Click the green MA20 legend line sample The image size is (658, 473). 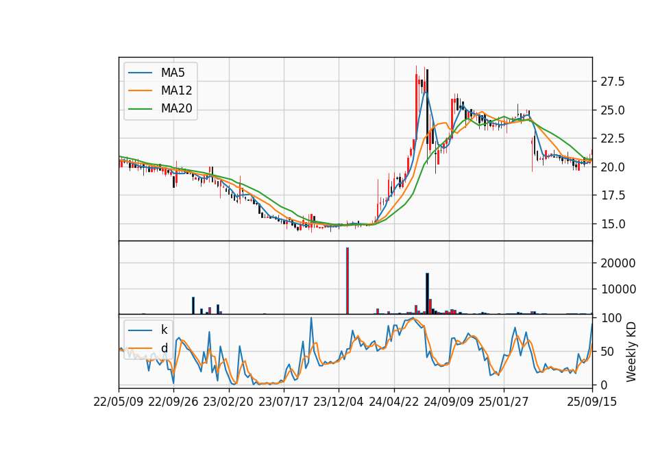click(x=140, y=109)
